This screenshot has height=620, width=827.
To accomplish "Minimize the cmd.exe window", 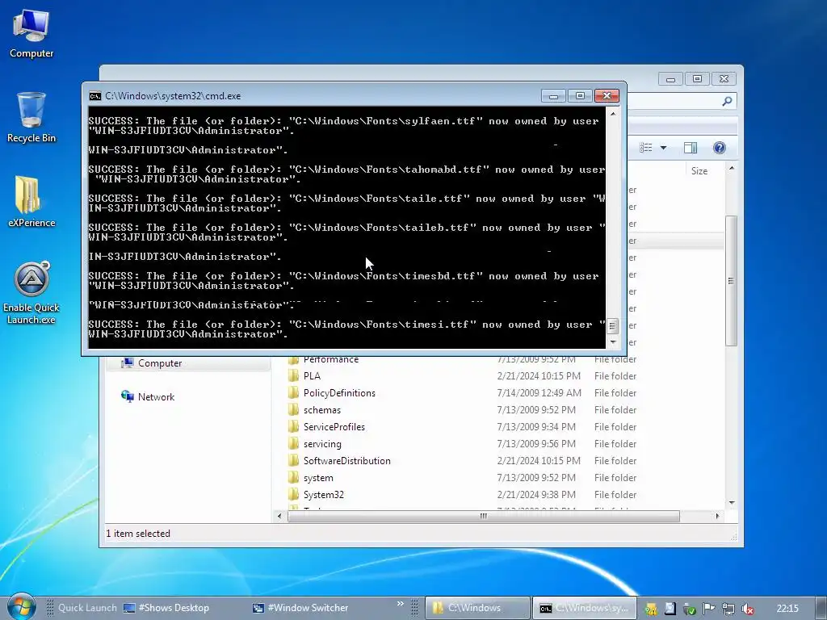I will pos(553,96).
